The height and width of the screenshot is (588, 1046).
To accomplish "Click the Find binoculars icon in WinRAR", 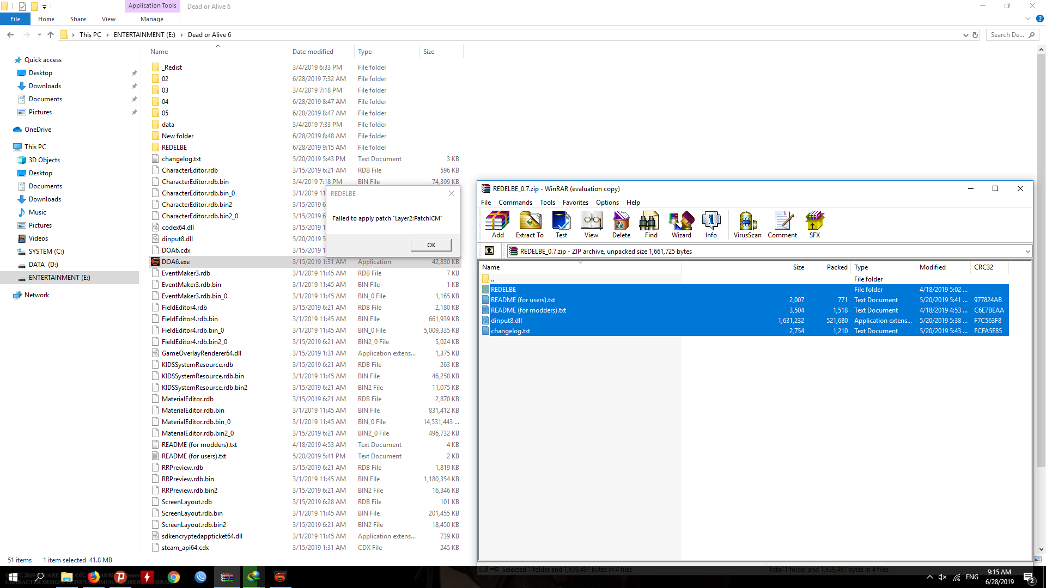I will tap(651, 224).
